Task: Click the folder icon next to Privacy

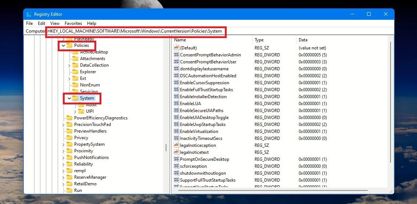Action: click(x=69, y=138)
